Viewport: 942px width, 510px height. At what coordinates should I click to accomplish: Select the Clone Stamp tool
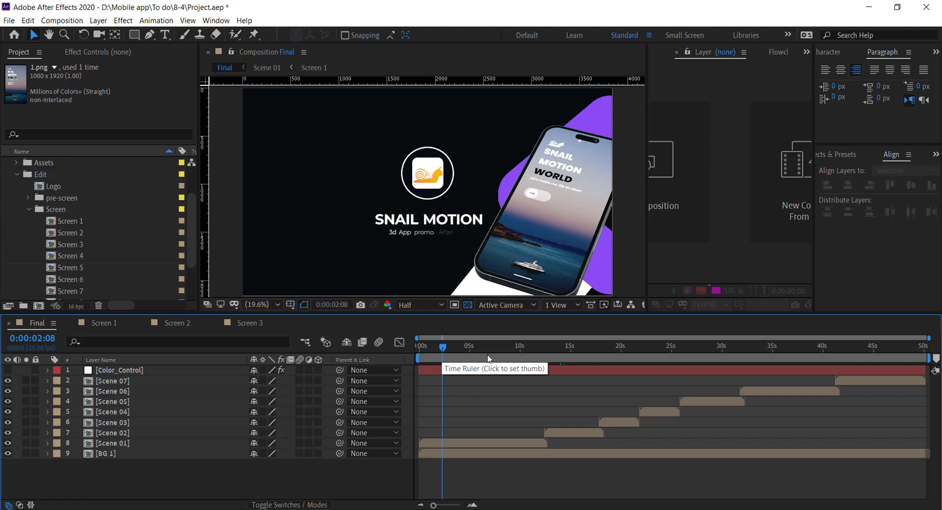point(200,35)
